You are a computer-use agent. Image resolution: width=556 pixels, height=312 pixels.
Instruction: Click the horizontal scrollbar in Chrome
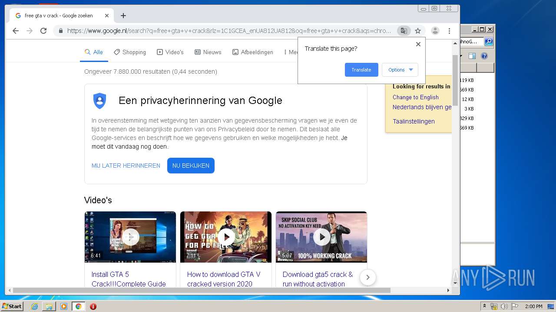coord(202,290)
